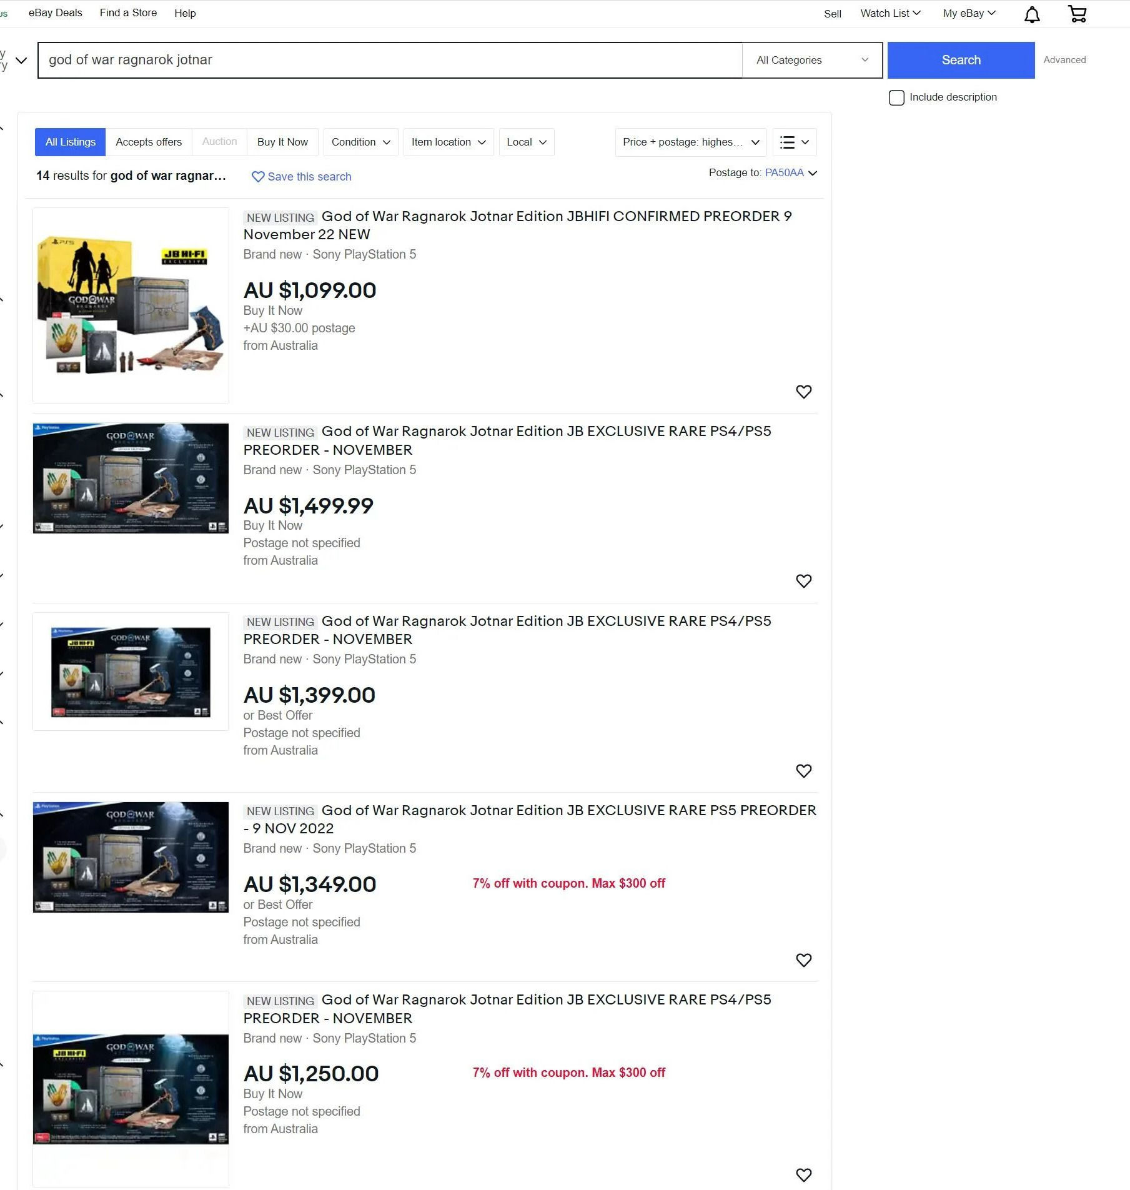Click inside the search text field
The image size is (1130, 1190).
(x=390, y=60)
